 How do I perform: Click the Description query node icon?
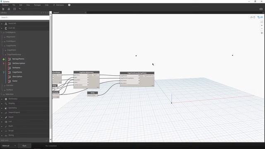click(9, 77)
